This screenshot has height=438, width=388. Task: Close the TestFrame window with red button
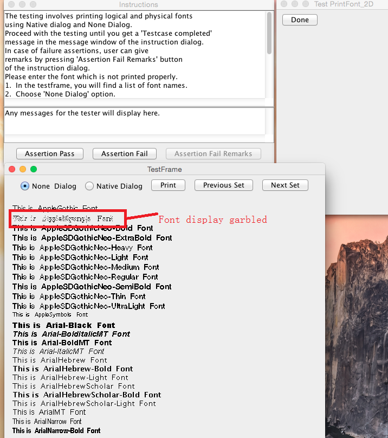(12, 169)
